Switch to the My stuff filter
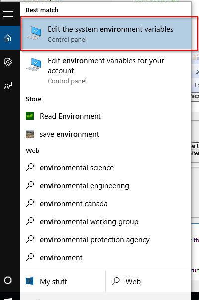 pyautogui.click(x=63, y=281)
